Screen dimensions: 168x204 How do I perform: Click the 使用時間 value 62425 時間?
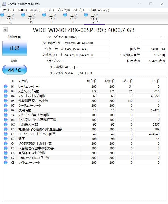click(153, 61)
